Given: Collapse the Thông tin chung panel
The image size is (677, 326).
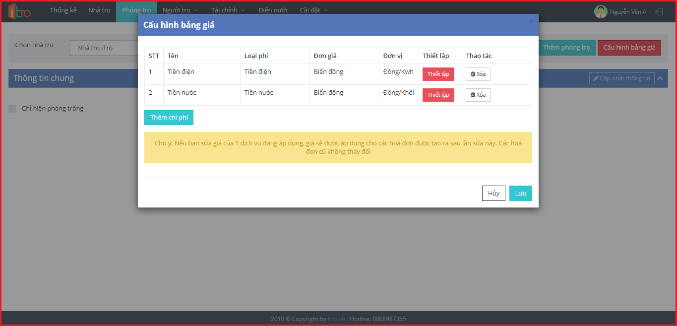Looking at the screenshot, I should point(661,78).
